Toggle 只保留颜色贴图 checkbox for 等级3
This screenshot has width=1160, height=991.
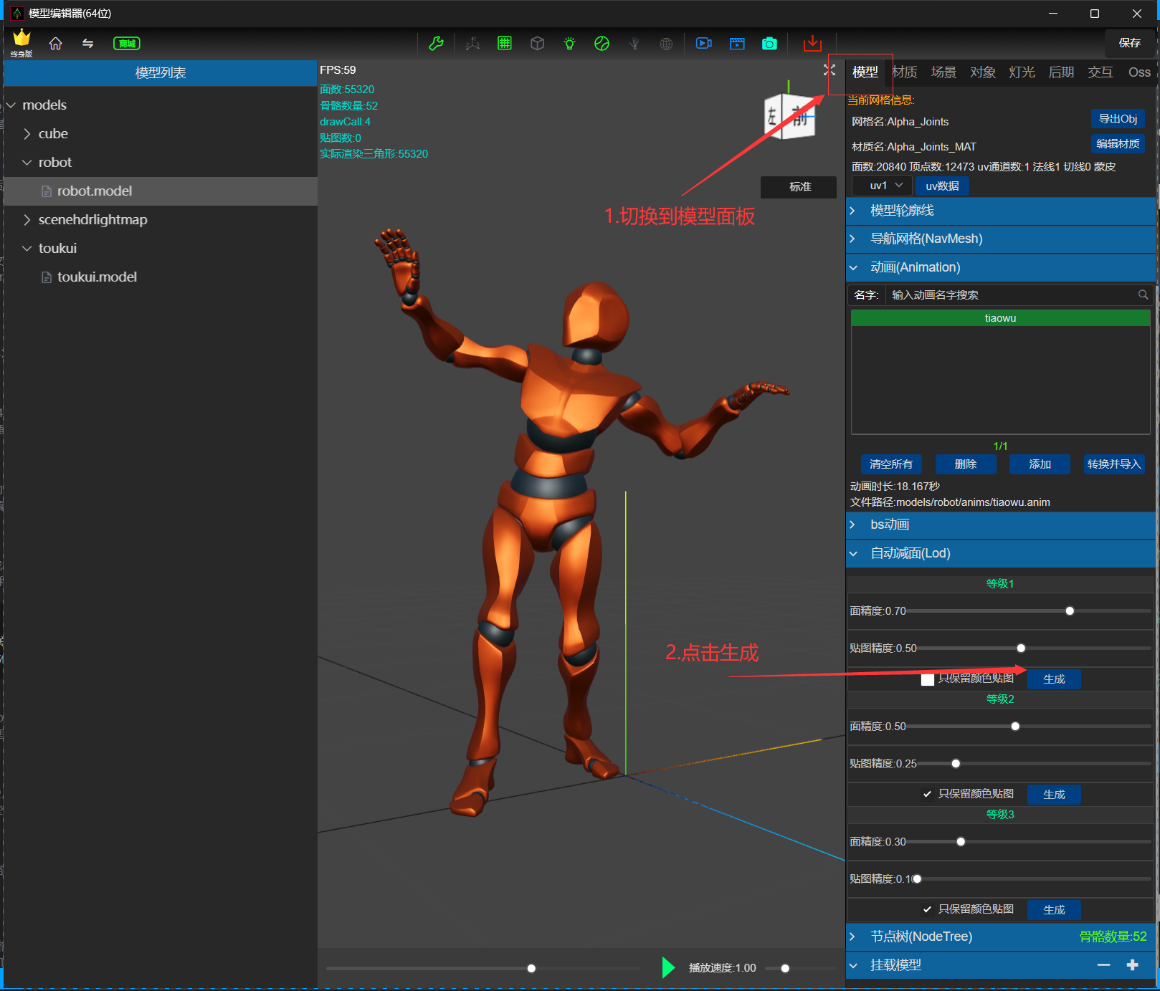point(927,909)
